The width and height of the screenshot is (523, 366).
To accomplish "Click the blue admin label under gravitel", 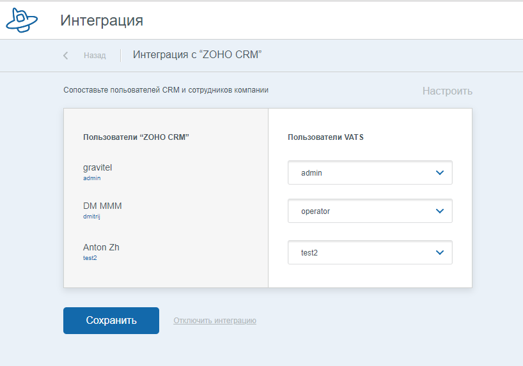I will pyautogui.click(x=91, y=178).
